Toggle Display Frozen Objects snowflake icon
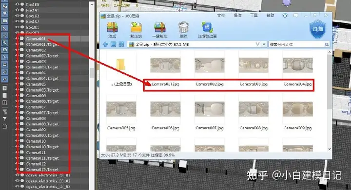351x190 pixels. [x=4, y=72]
